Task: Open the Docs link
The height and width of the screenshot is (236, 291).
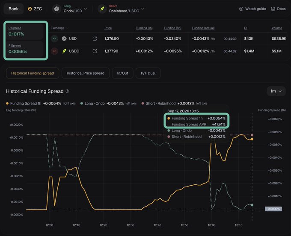Action: pos(278,9)
